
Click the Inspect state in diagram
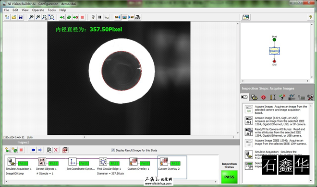click(274, 51)
